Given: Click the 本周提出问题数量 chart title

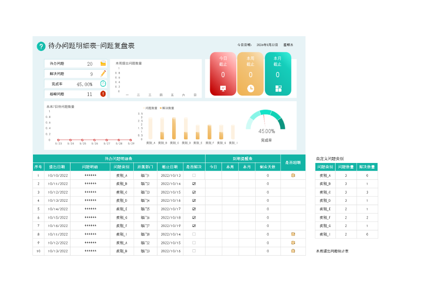Looking at the screenshot, I should [x=129, y=64].
